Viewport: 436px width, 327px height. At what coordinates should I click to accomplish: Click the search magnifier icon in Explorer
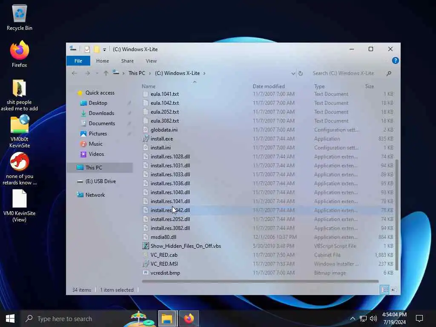(389, 73)
